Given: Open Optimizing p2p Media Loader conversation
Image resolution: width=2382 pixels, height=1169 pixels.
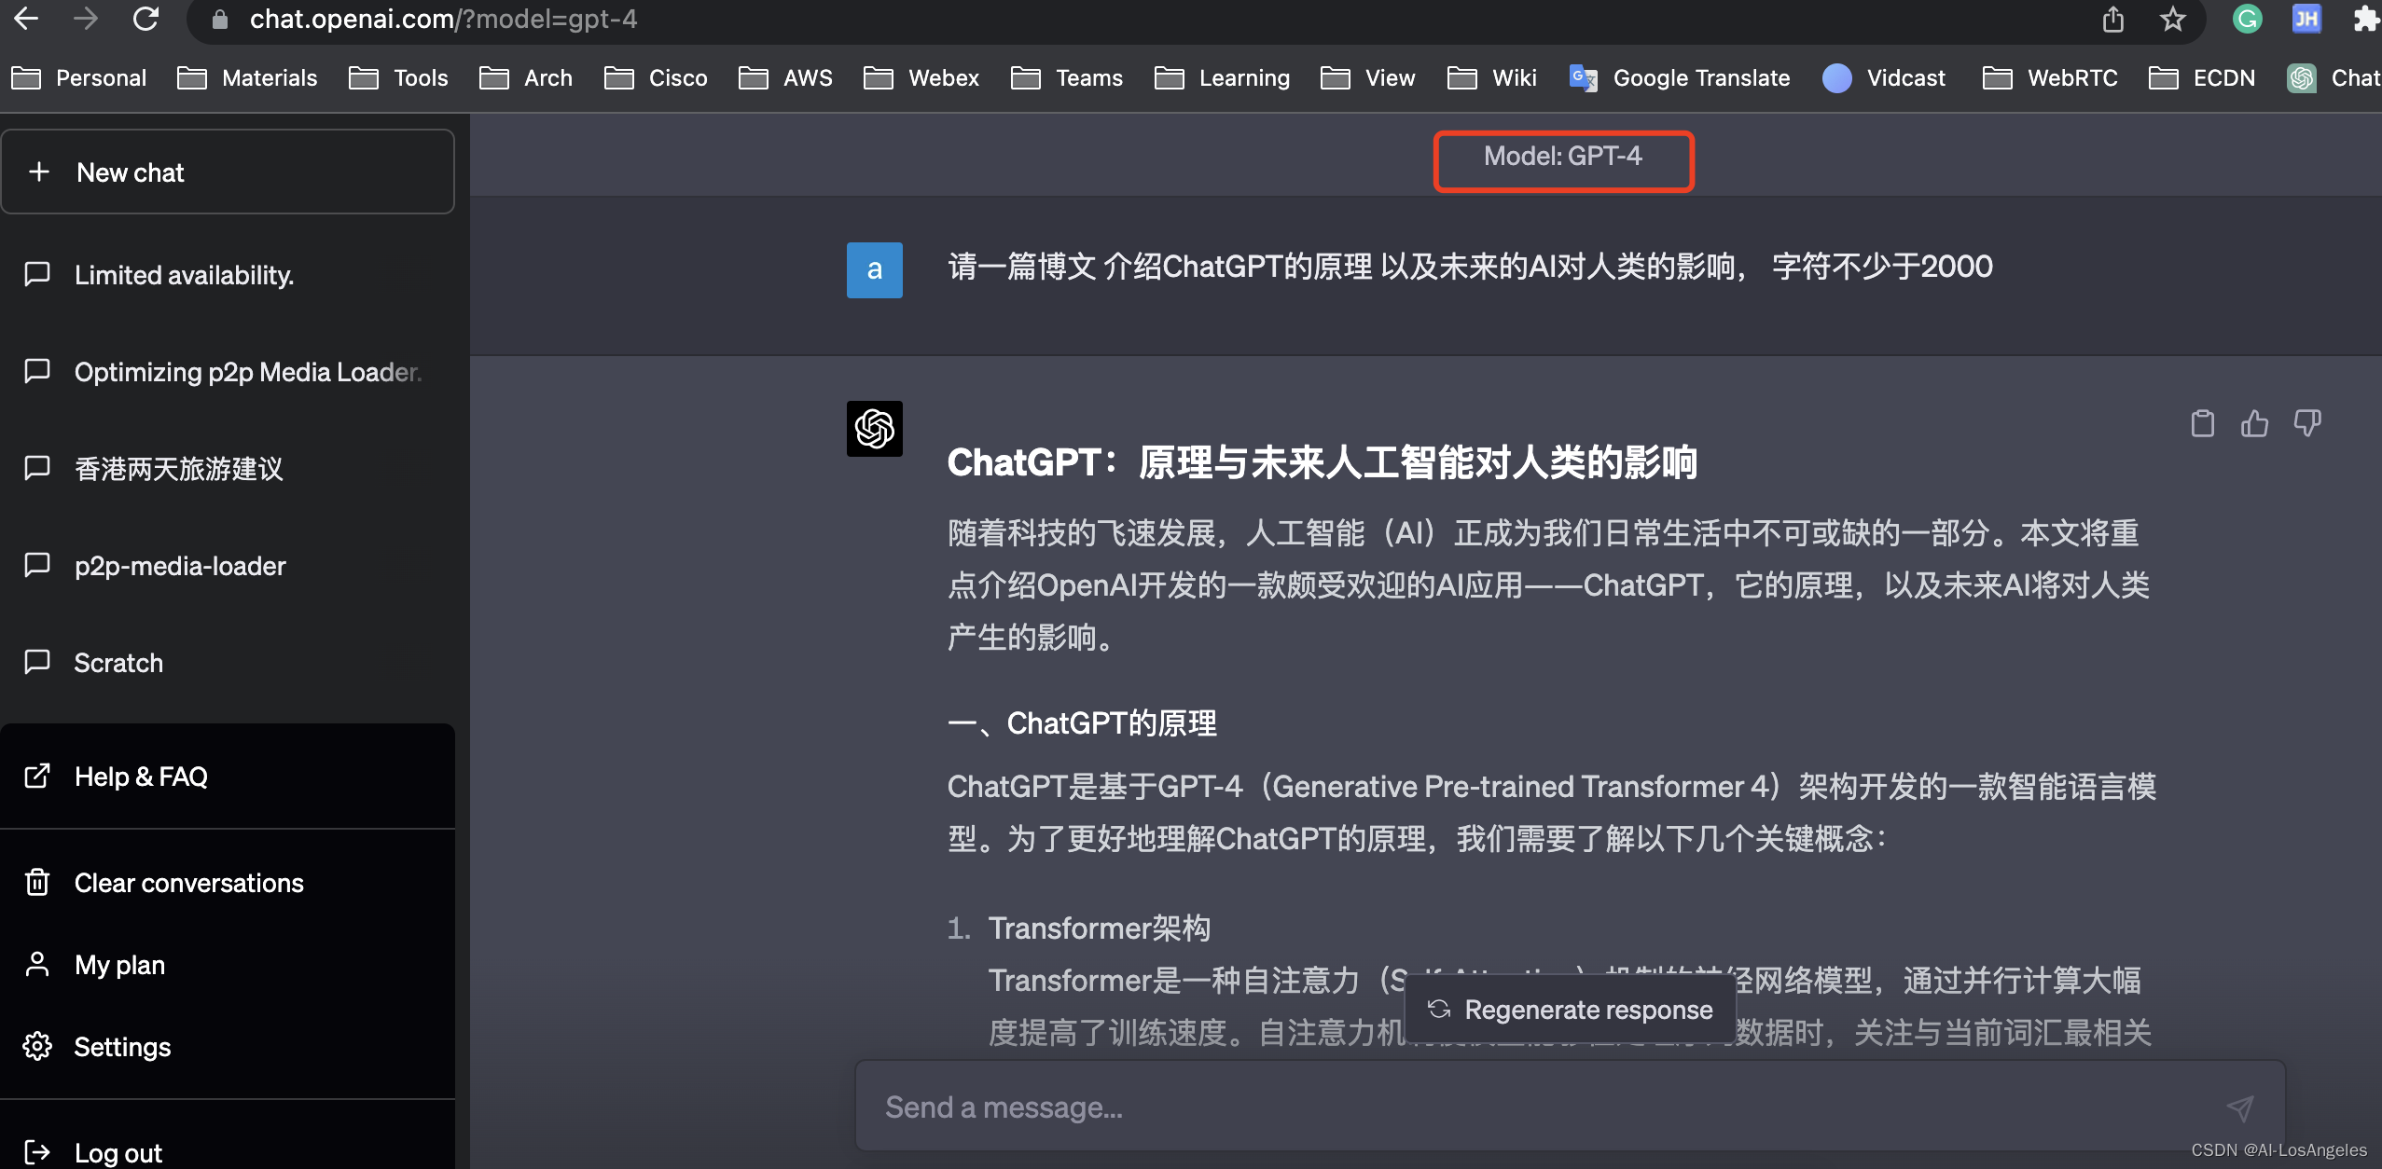Looking at the screenshot, I should coord(228,372).
